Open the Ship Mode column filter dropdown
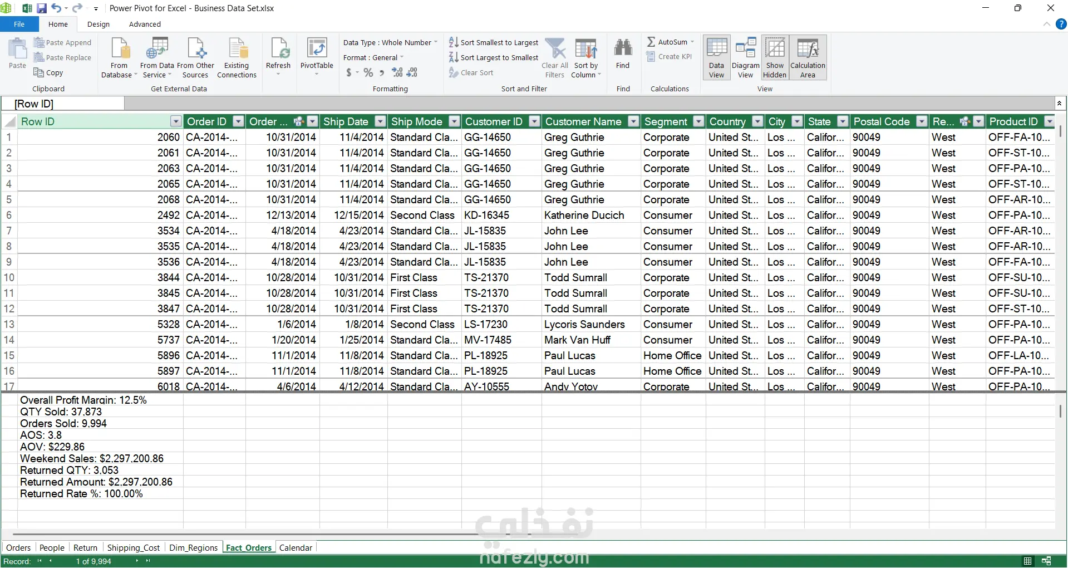Viewport: 1068px width, 568px height. pyautogui.click(x=454, y=121)
